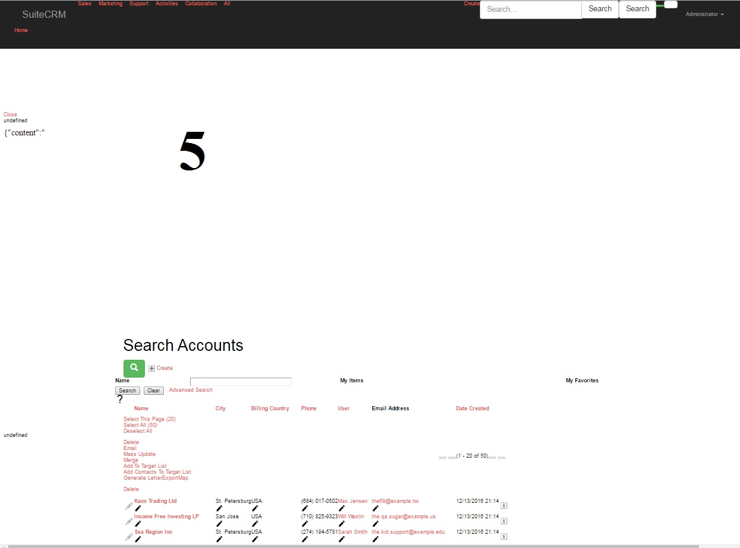This screenshot has width=740, height=548.
Task: Click inline-edit pencil under user Will Westin
Action: 341,524
